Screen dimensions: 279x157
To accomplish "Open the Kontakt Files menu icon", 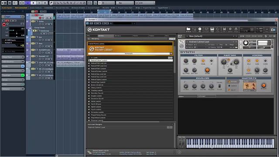I will click(x=225, y=29).
